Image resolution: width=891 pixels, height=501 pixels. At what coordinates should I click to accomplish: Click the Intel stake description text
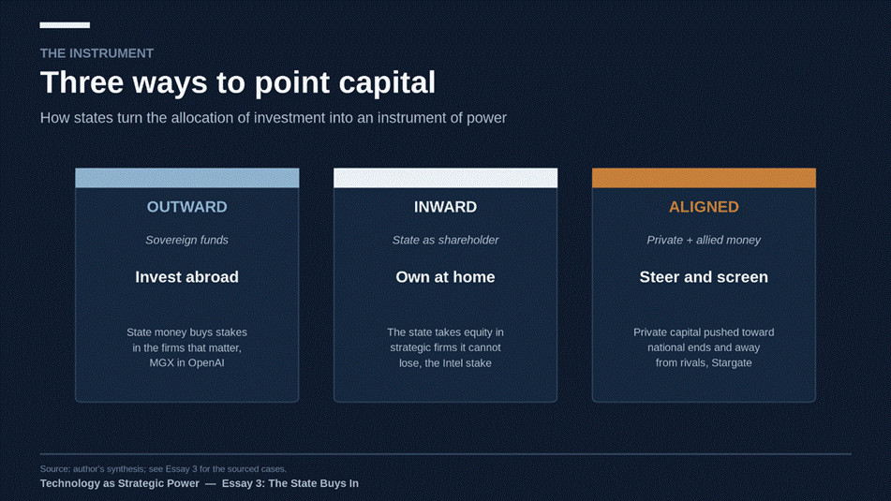click(446, 347)
